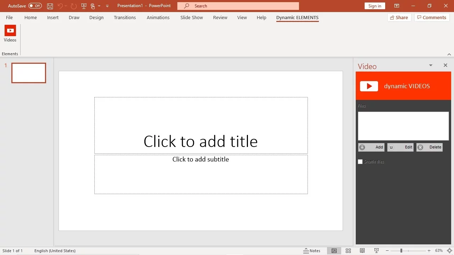Click the Share button
This screenshot has width=454, height=255.
coord(399,17)
